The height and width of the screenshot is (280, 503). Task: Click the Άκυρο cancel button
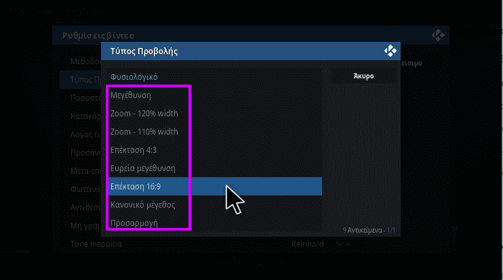(x=363, y=76)
